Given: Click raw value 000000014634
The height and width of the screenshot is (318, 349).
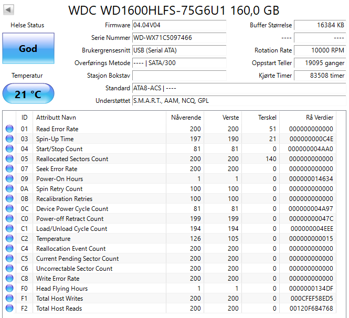Looking at the screenshot, I should tap(311, 179).
